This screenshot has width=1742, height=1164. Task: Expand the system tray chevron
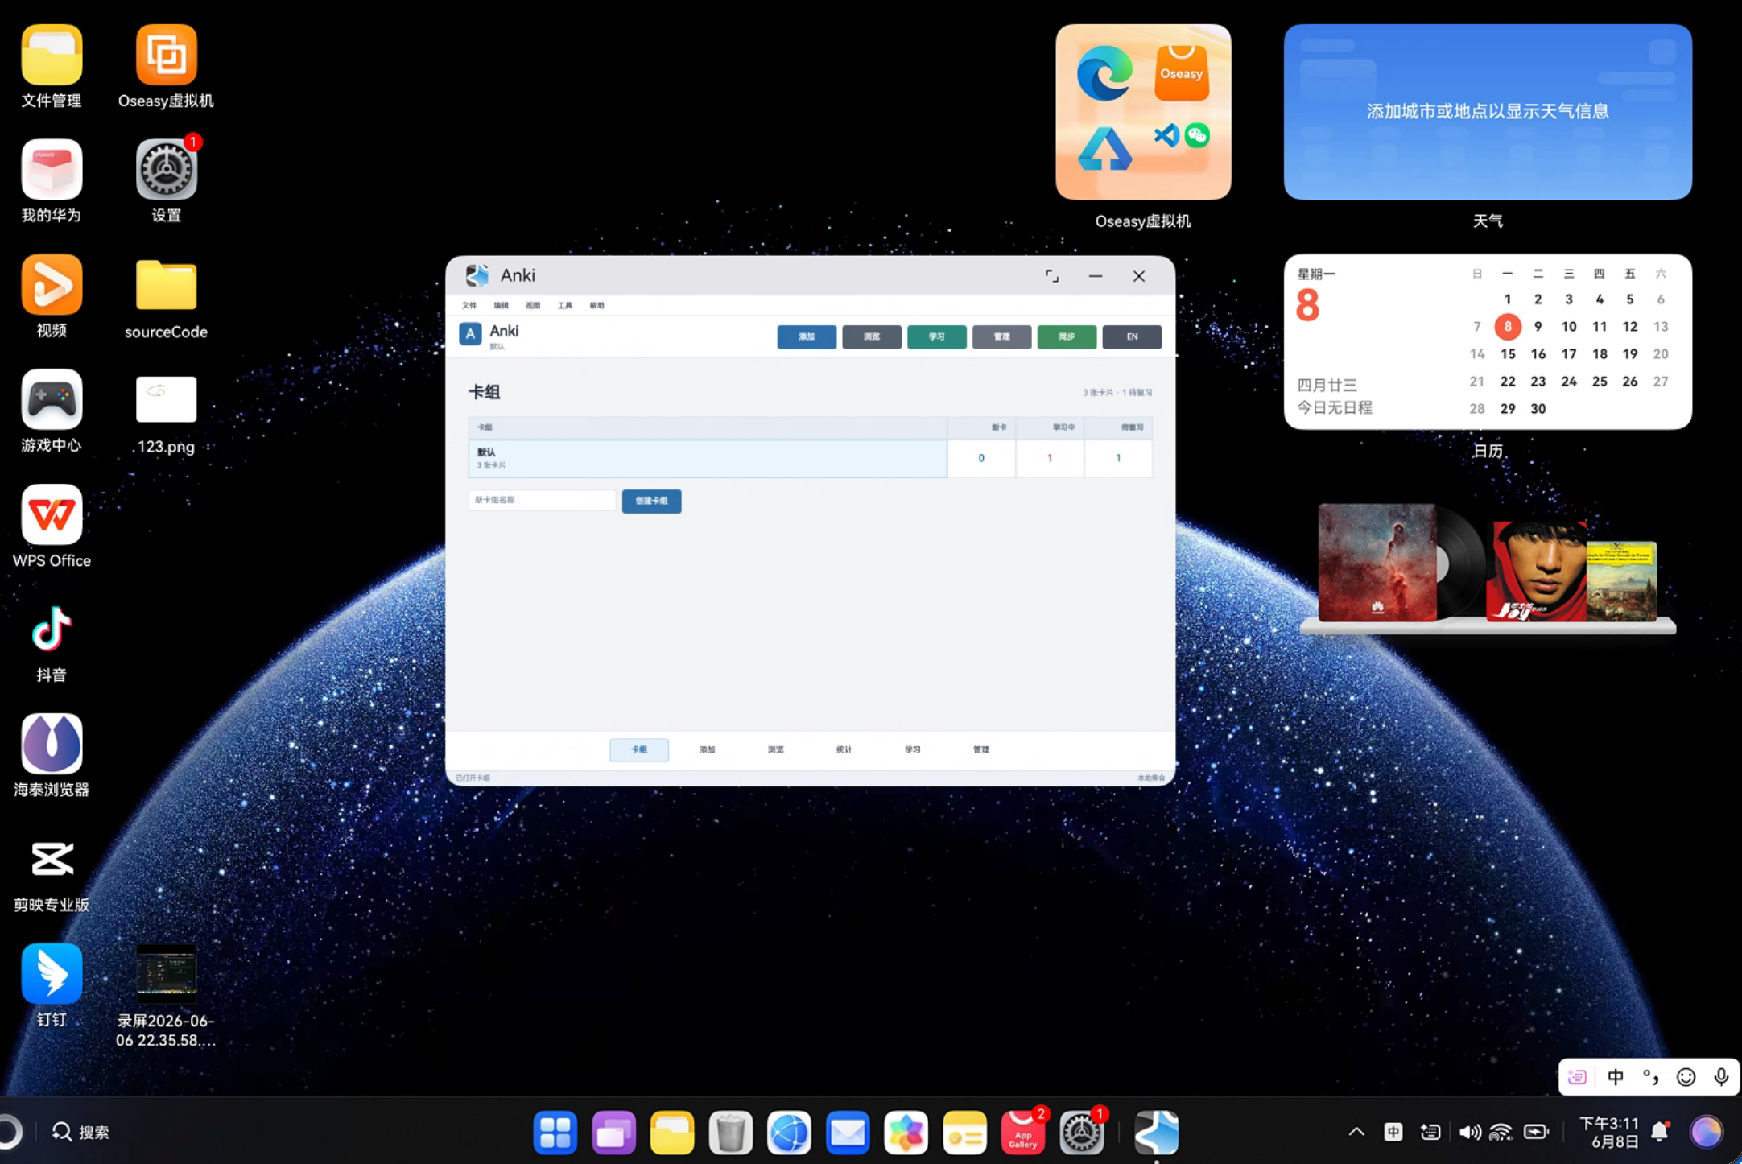[1356, 1133]
